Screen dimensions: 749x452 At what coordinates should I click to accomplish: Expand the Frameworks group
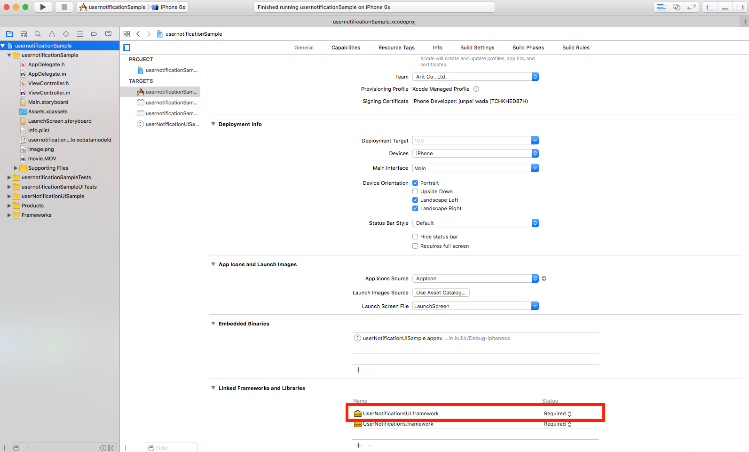coord(9,215)
